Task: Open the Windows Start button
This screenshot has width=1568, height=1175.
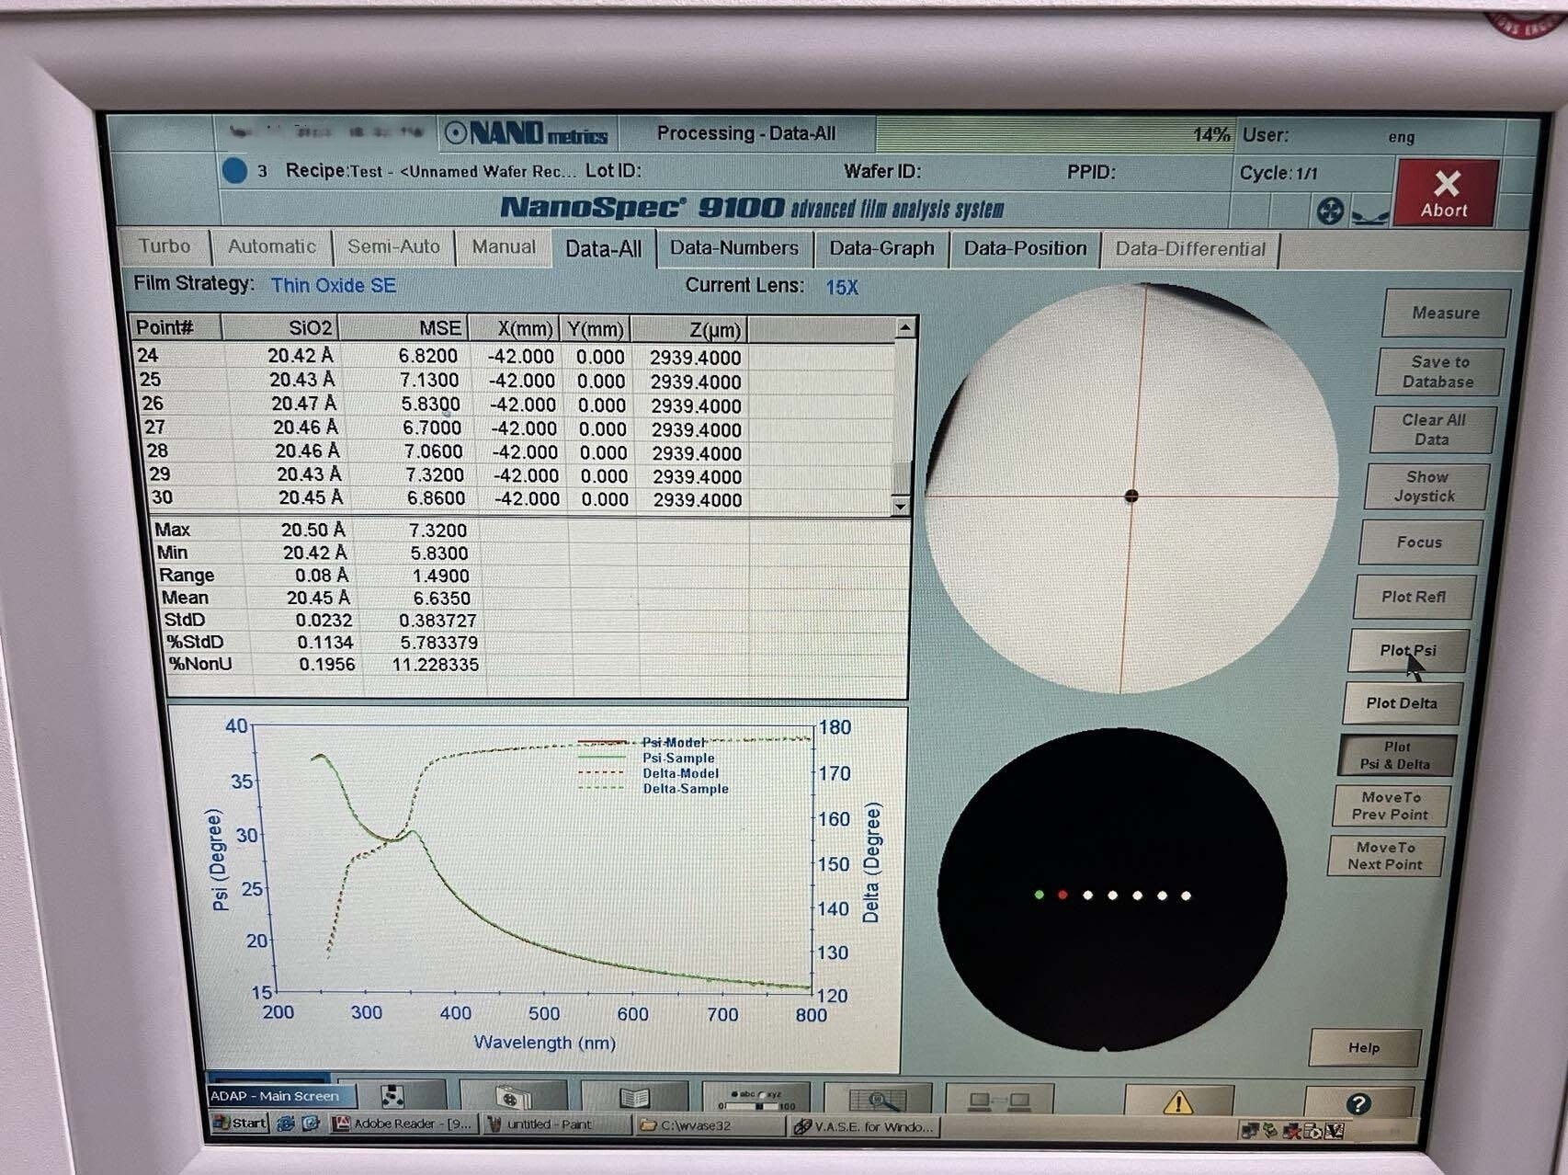Action: click(x=240, y=1123)
